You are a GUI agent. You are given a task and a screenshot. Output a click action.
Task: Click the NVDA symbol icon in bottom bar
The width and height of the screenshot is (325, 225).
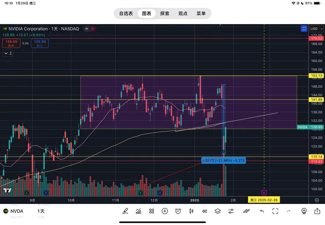click(6, 211)
